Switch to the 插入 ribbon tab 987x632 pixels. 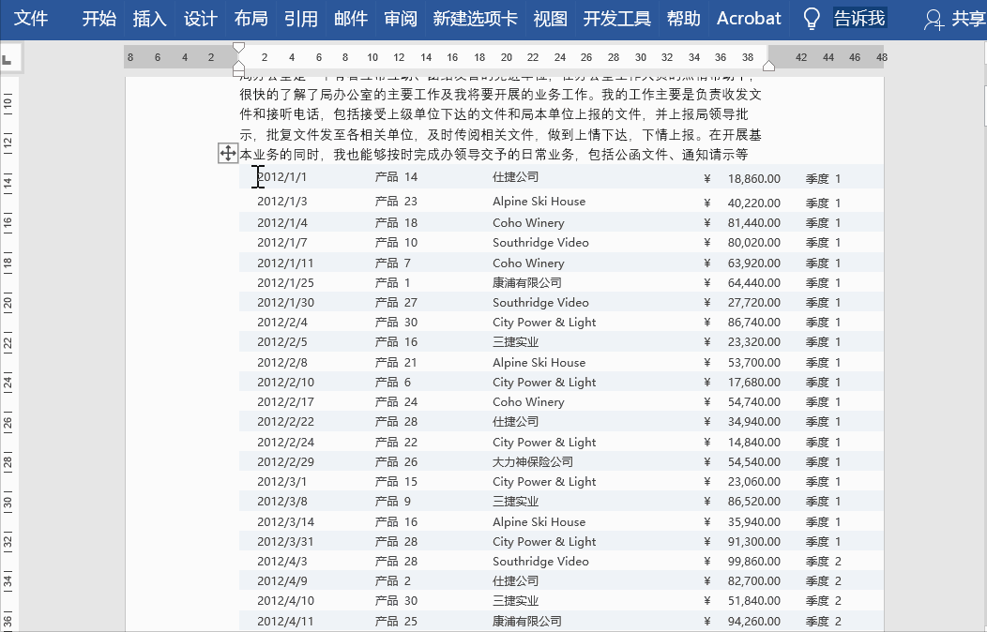(x=149, y=18)
